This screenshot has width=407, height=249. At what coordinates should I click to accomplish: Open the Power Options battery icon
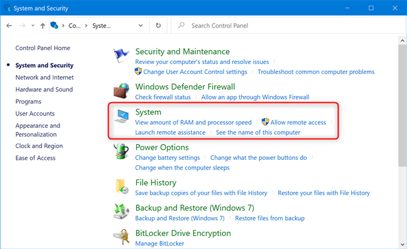(121, 151)
